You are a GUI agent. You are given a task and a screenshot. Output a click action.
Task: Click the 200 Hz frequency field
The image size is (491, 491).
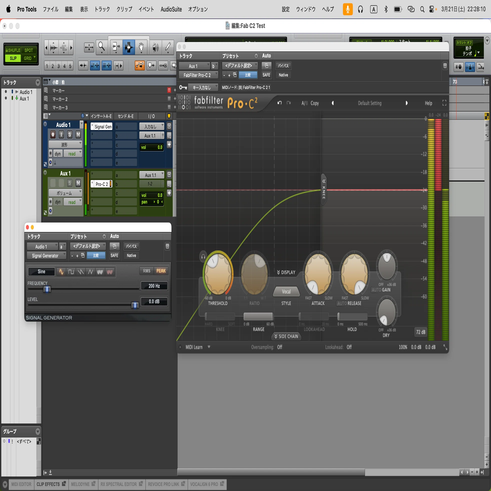[154, 286]
